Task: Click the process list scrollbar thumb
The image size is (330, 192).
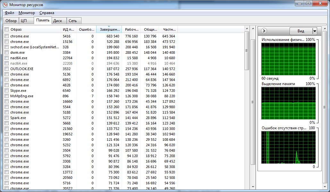Action: (x=247, y=51)
